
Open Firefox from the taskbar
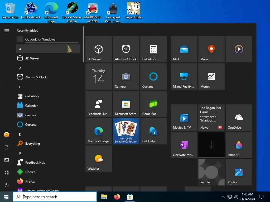click(117, 197)
